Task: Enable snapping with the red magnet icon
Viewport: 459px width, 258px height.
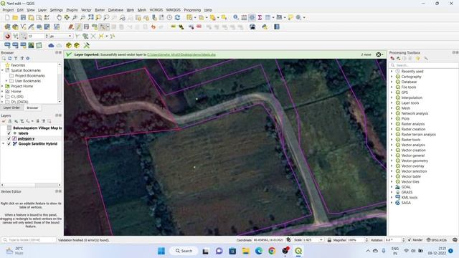Action: (8, 37)
